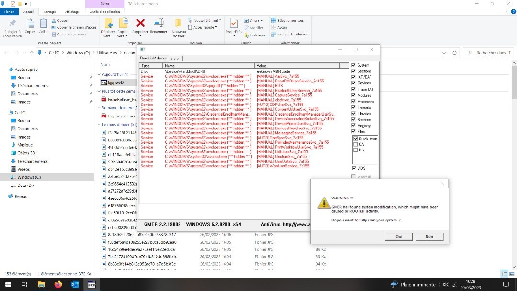The width and height of the screenshot is (517, 291).
Task: Click the red Supprimer delete icon
Action: coord(140,23)
